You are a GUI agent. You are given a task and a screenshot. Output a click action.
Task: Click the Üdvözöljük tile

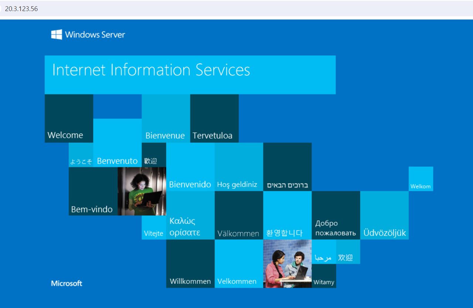384,215
